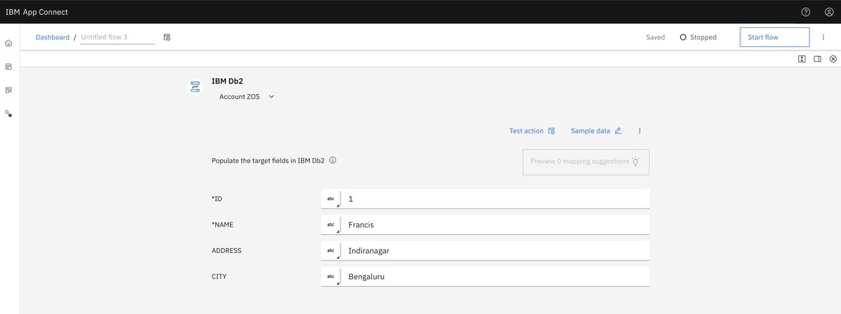Click the ADDRESS field label
Image resolution: width=841 pixels, height=314 pixels.
pos(227,251)
